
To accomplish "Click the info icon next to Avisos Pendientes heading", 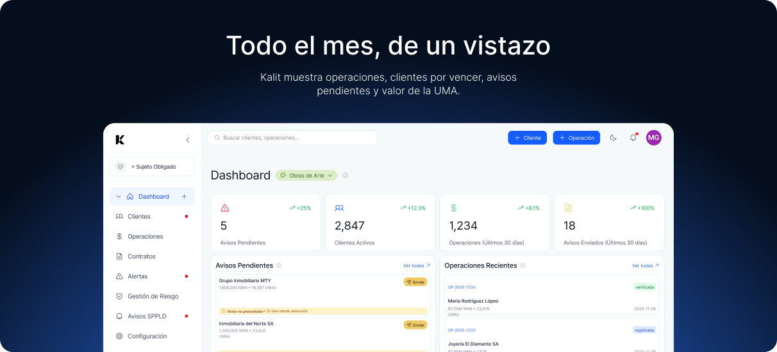I will 279,265.
